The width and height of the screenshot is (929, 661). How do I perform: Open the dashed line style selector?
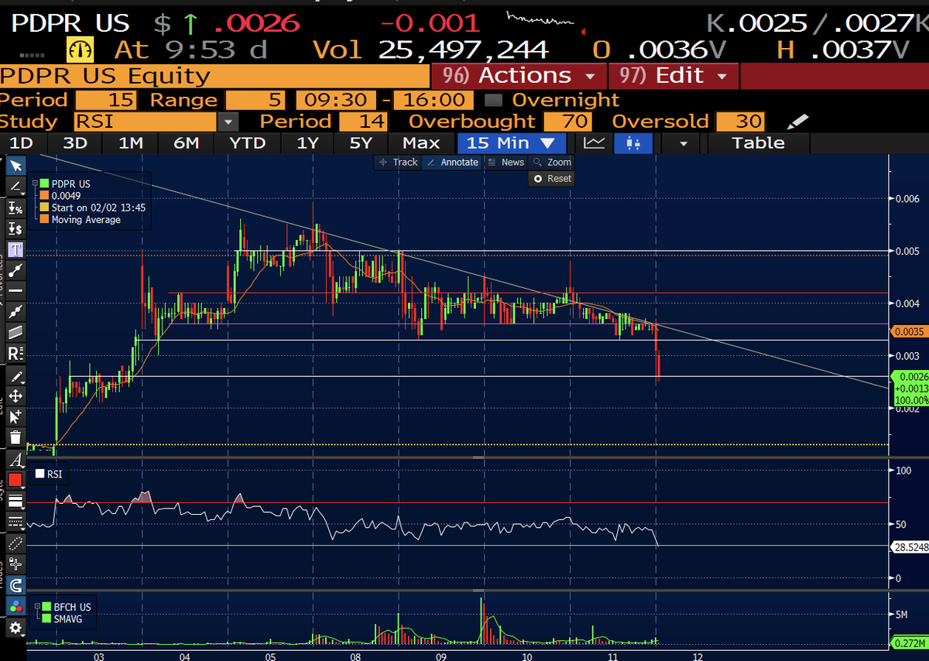[x=15, y=522]
